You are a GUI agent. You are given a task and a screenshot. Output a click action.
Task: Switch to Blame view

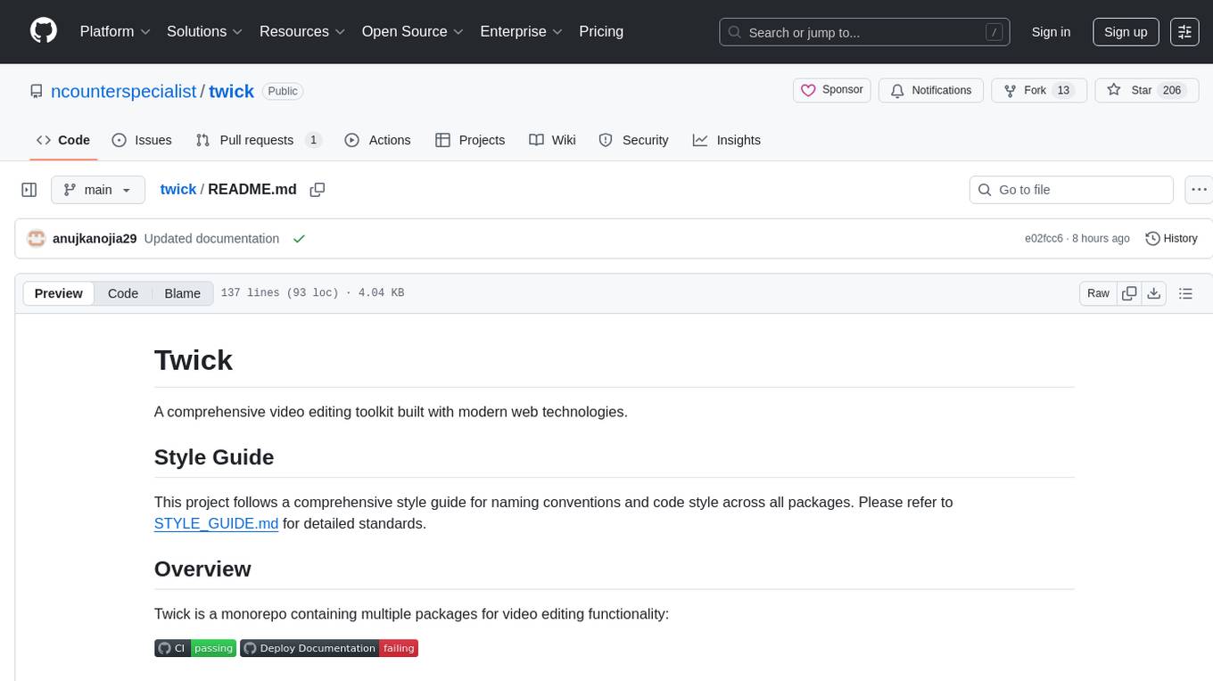click(x=182, y=293)
